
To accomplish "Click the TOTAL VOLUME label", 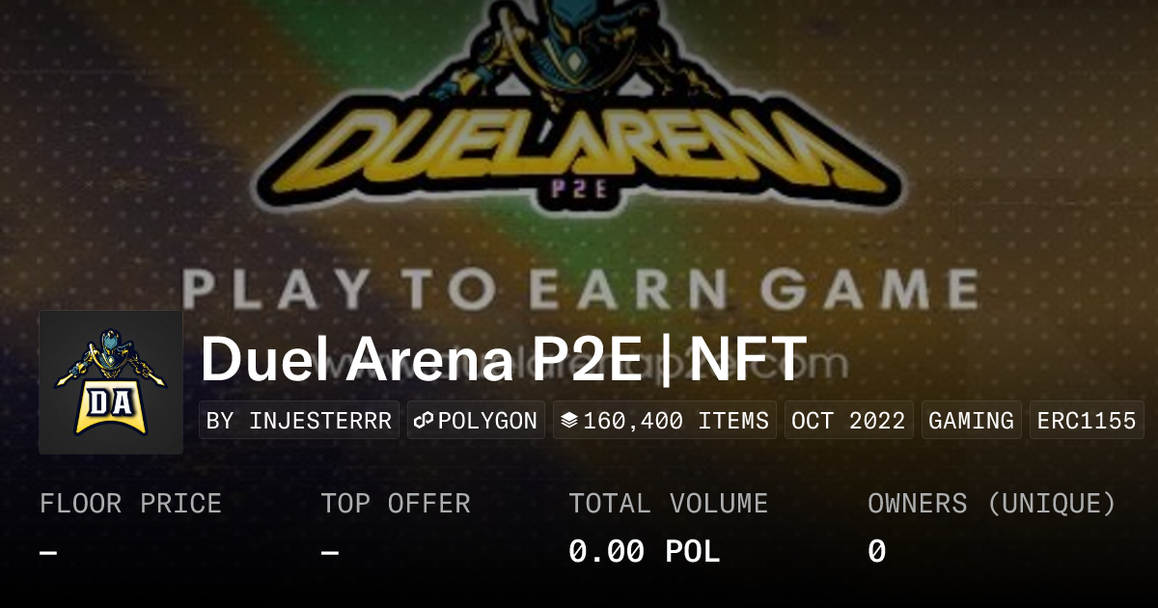I will pos(668,504).
